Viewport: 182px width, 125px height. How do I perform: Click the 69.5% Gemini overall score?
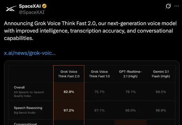pos(161,92)
